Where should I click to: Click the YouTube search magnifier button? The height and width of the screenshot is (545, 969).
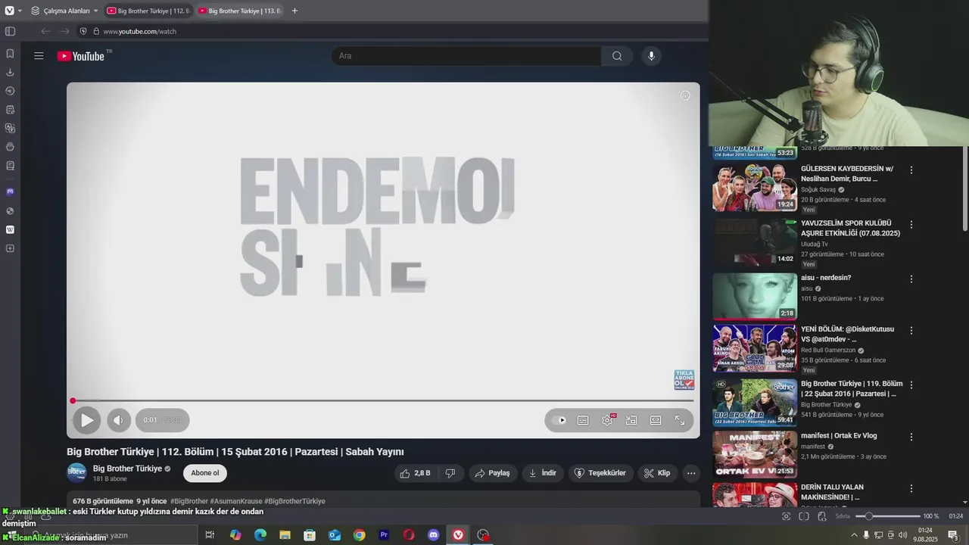click(x=617, y=56)
